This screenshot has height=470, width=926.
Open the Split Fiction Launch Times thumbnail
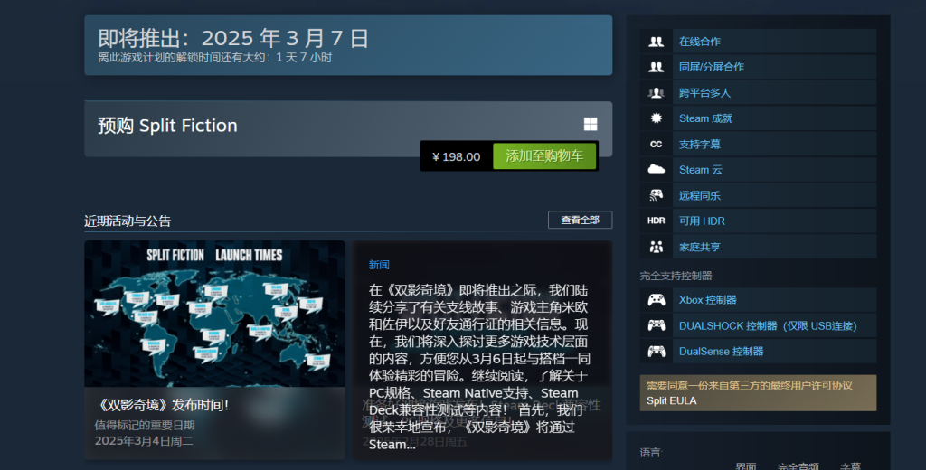pyautogui.click(x=214, y=314)
